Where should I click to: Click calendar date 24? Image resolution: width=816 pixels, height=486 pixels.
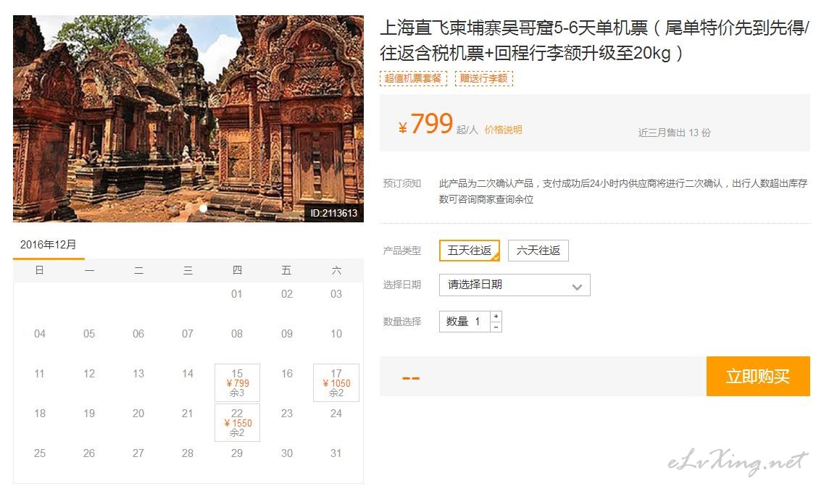coord(336,413)
